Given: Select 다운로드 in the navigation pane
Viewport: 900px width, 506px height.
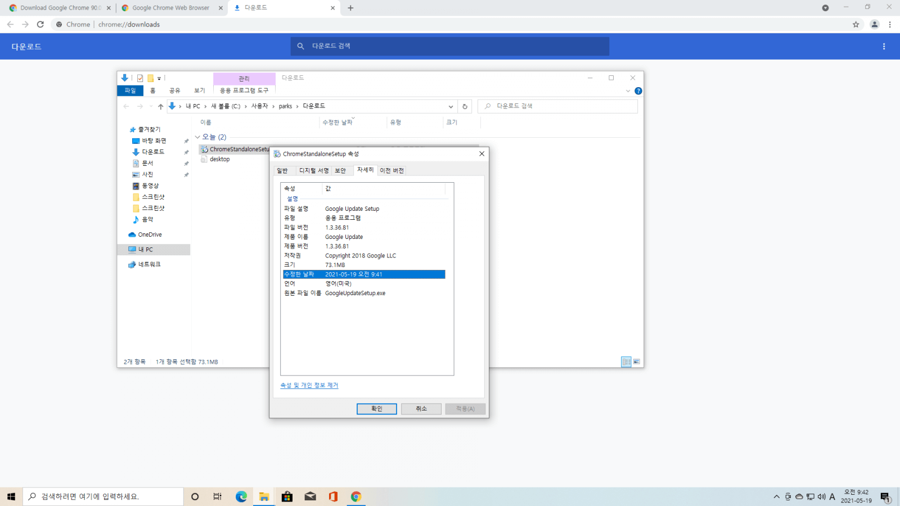Looking at the screenshot, I should pos(152,152).
